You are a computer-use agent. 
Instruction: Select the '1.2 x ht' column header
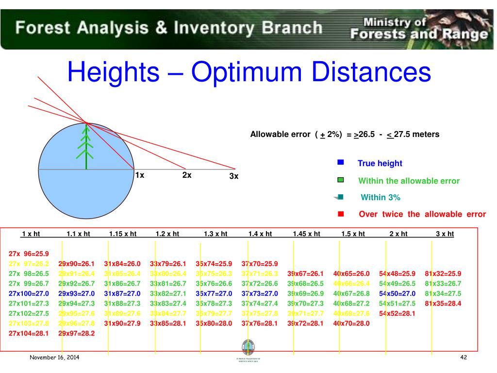(167, 234)
